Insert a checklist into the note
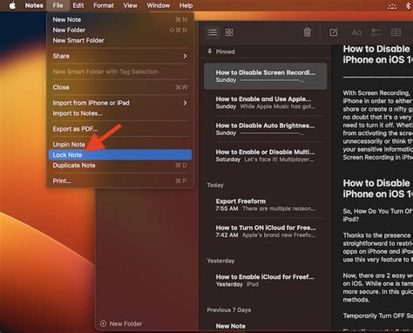The image size is (413, 333). pos(376,32)
